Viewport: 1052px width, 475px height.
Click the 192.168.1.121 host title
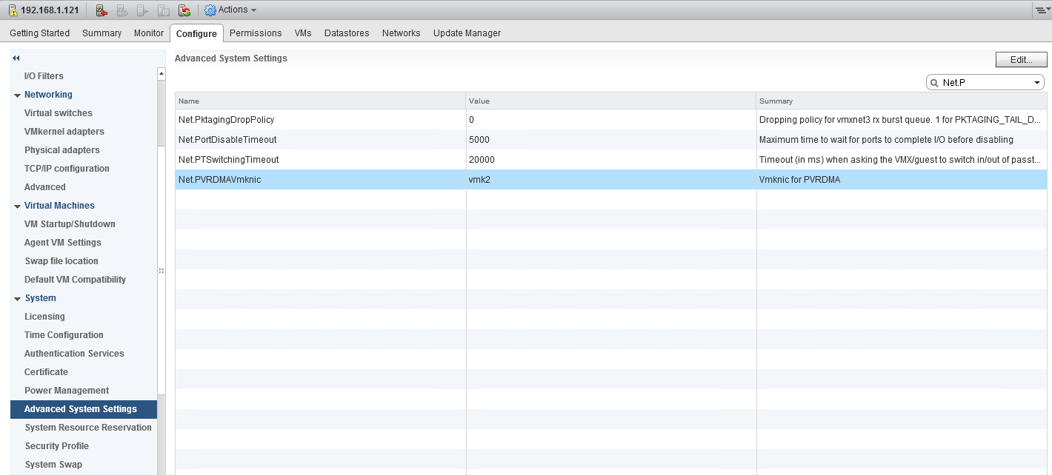click(x=49, y=10)
